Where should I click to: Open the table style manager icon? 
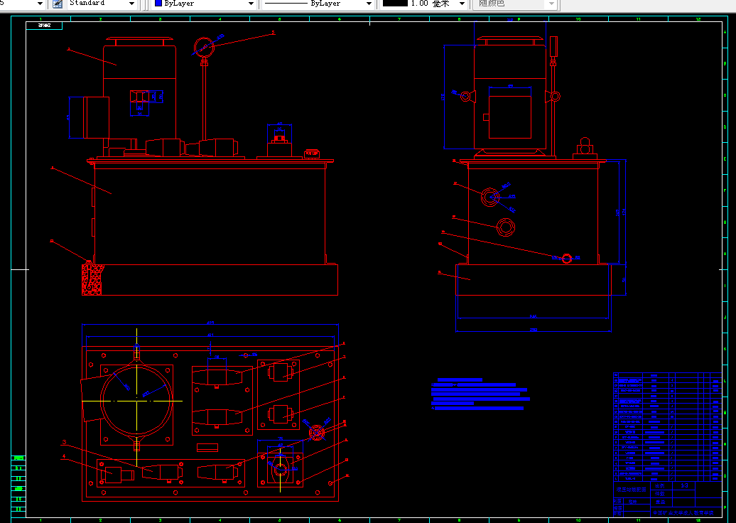[x=58, y=4]
